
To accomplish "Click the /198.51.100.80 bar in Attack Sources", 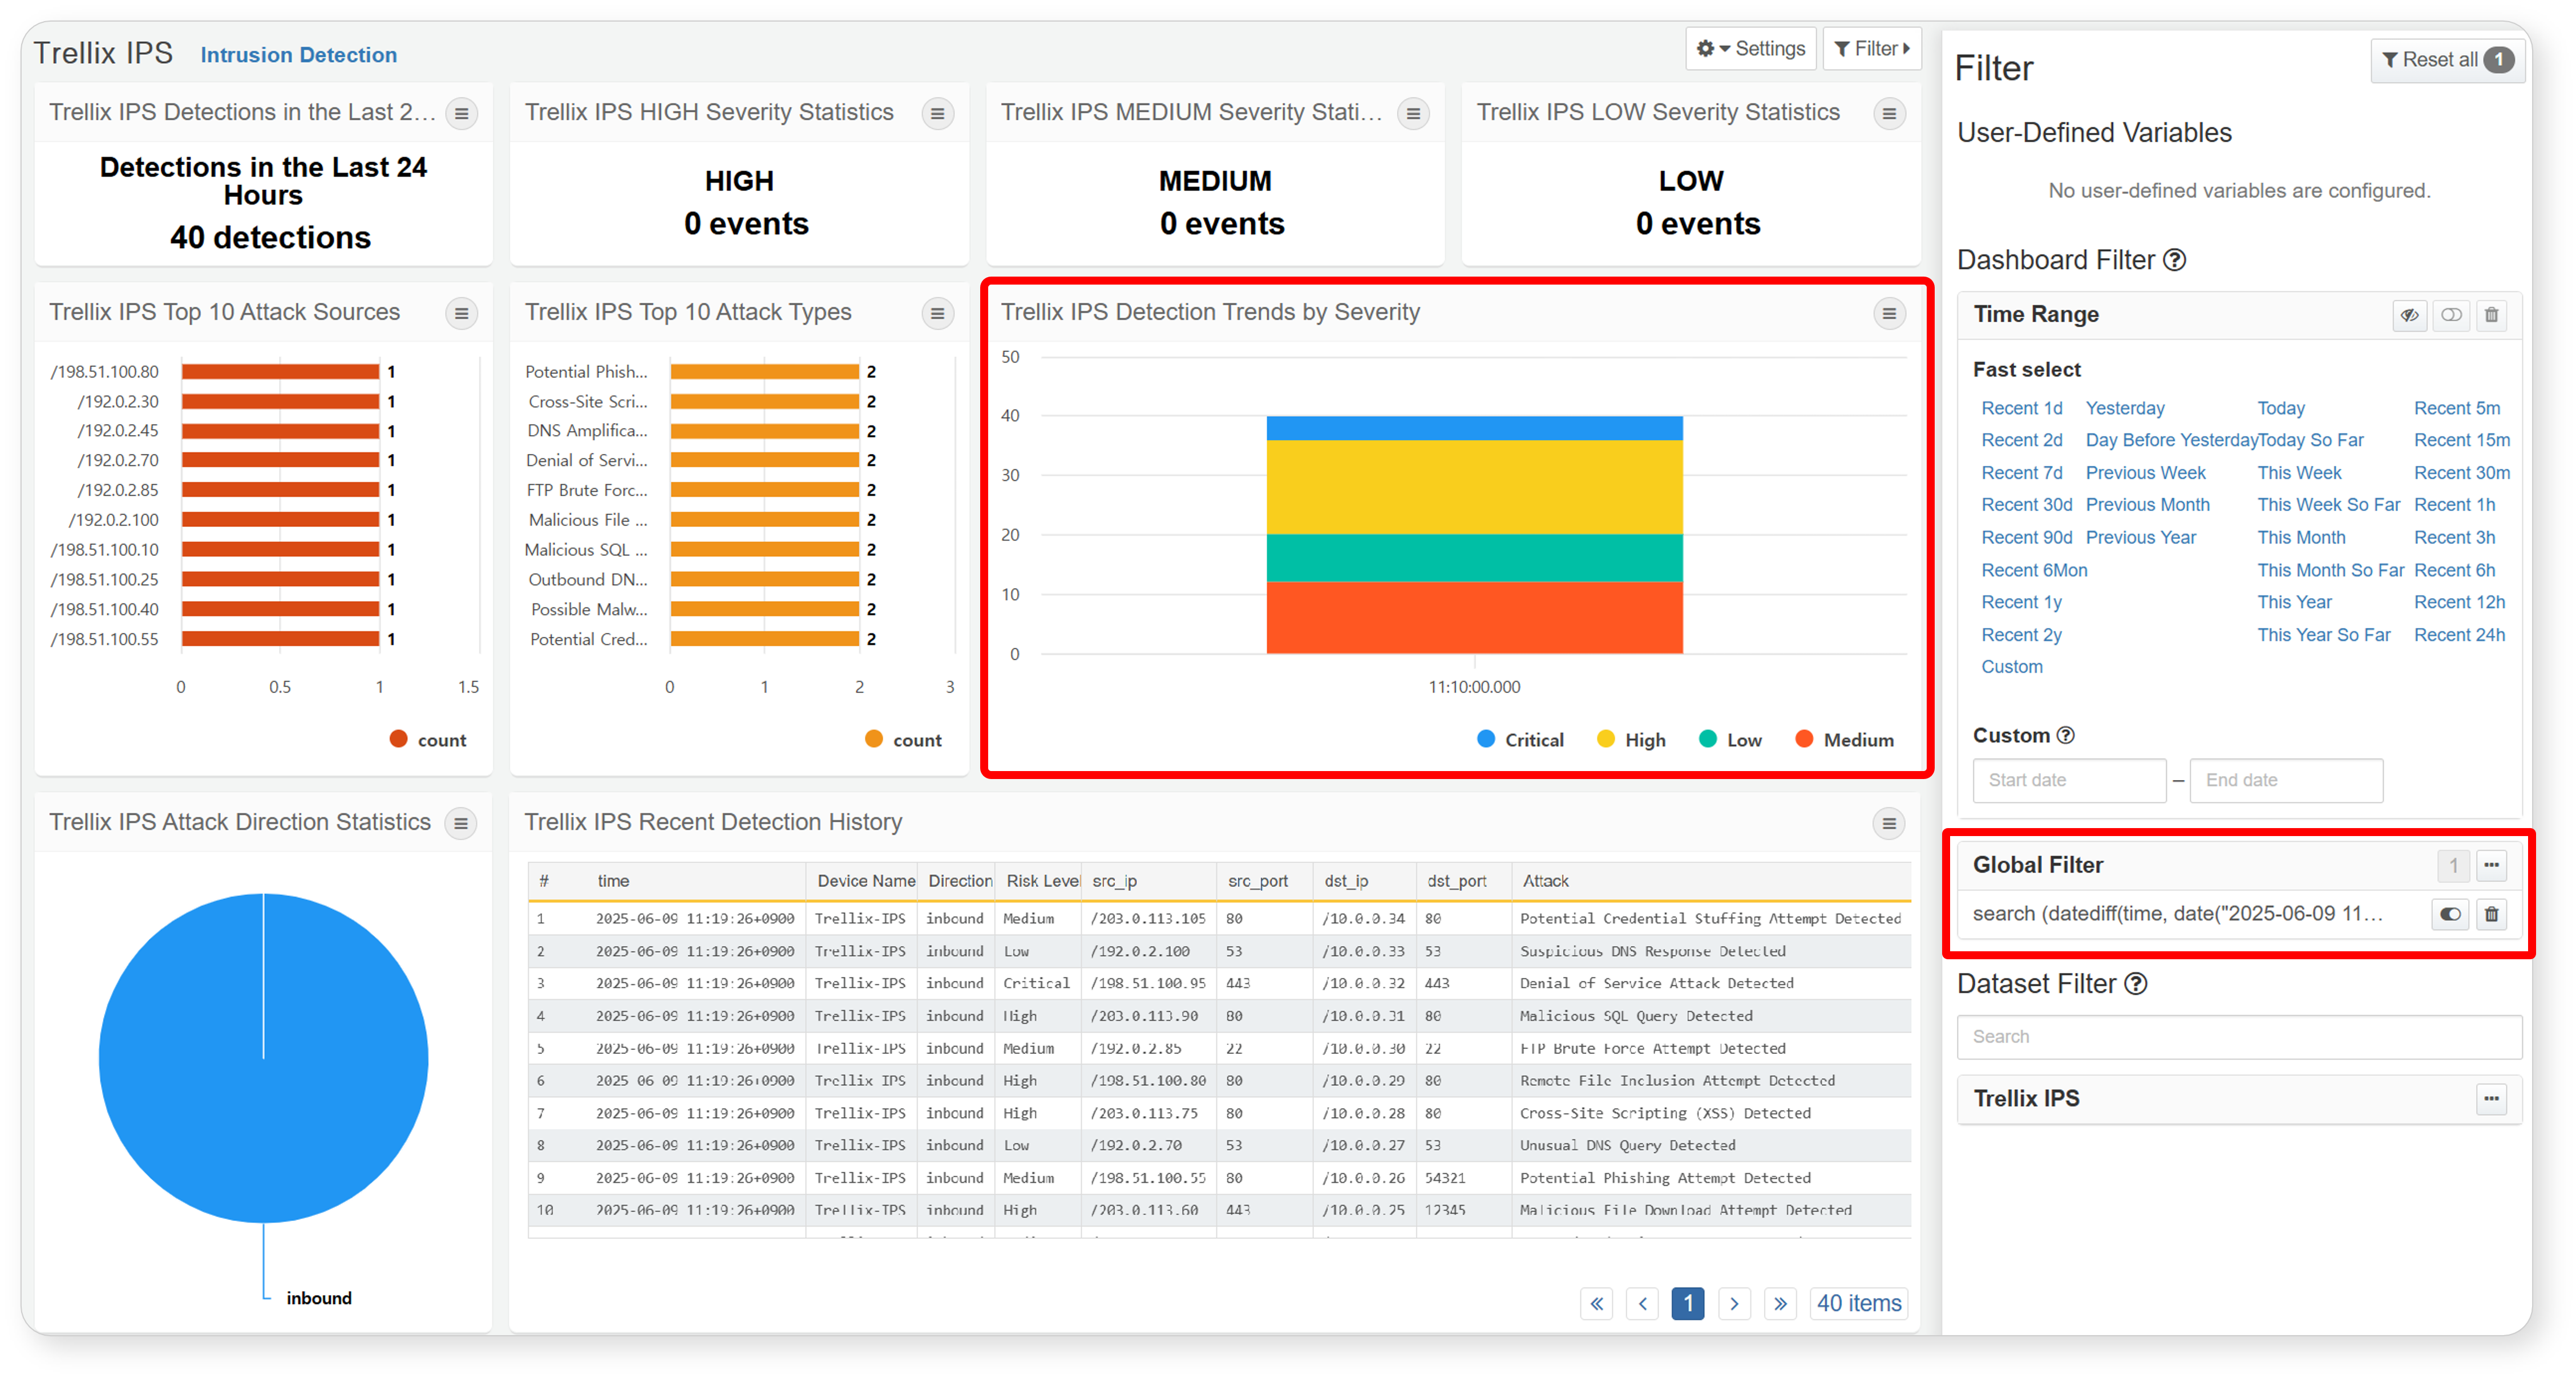I will click(x=281, y=372).
